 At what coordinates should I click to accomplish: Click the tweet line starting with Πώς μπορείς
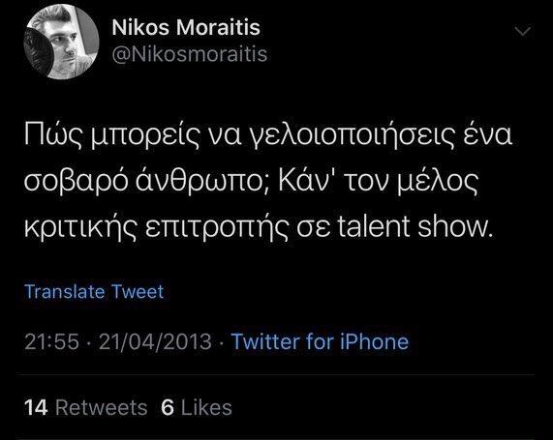(268, 135)
